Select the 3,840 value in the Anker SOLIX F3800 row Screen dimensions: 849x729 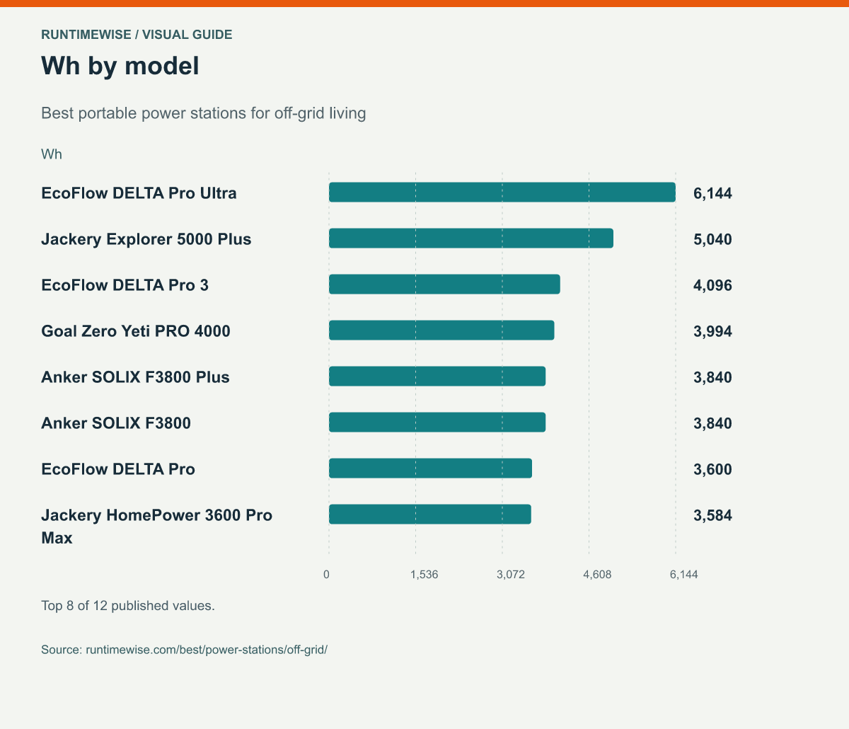click(712, 423)
